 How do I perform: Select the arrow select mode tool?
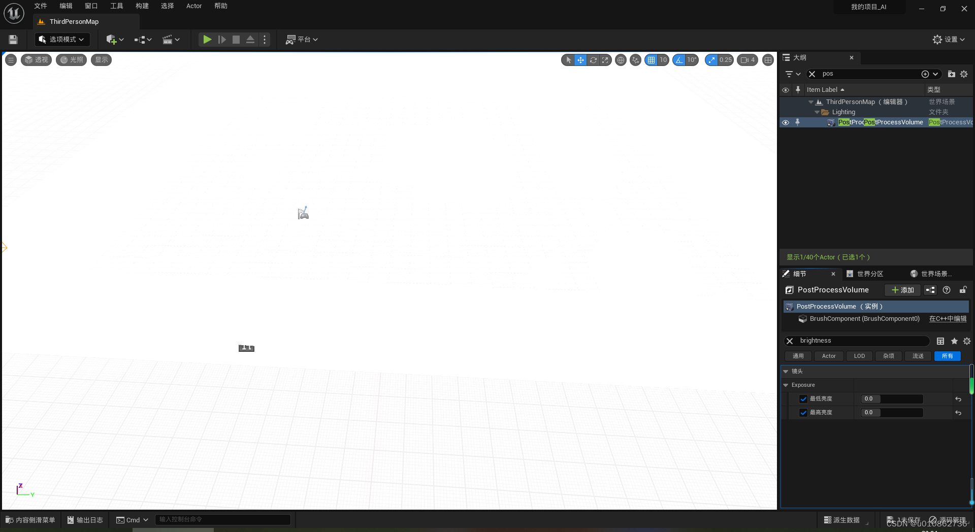point(568,60)
